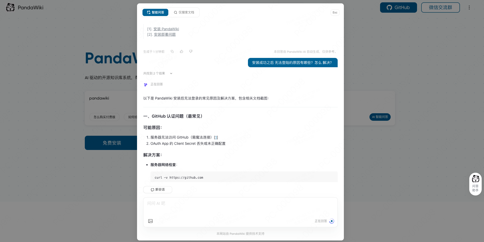
Task: Copy the previous answer with copy icon
Action: click(172, 51)
